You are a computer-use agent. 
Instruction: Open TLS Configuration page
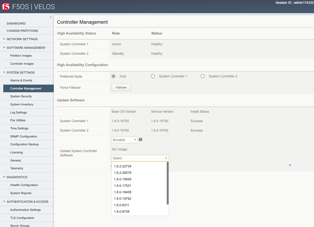tap(22, 218)
